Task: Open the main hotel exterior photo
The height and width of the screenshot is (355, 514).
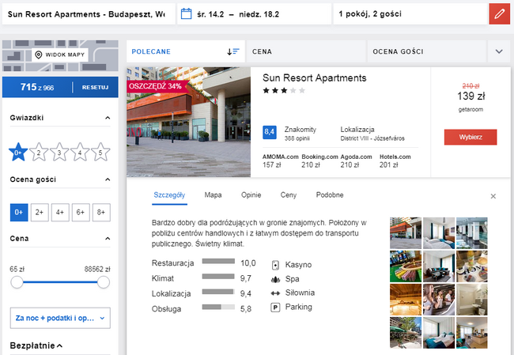Action: point(188,123)
